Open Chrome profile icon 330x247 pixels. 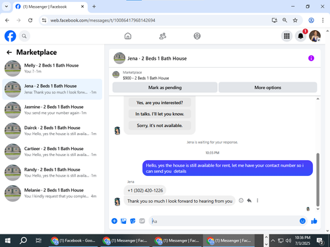click(x=311, y=20)
